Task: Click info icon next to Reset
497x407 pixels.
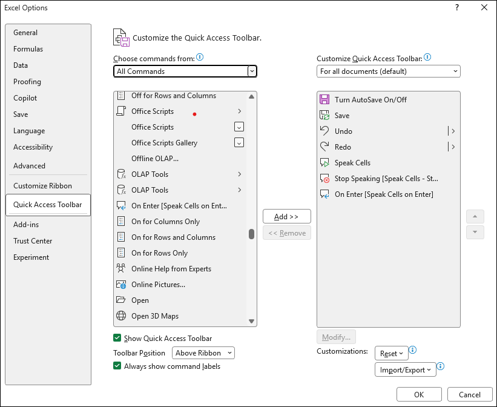Action: 412,350
